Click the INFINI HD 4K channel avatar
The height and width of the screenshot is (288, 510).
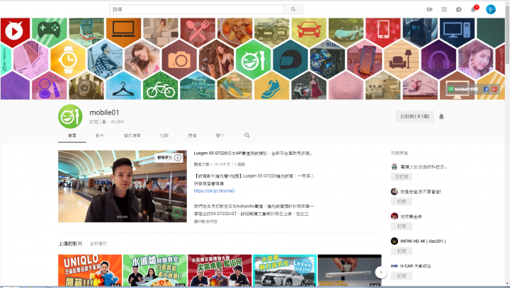[x=395, y=241]
